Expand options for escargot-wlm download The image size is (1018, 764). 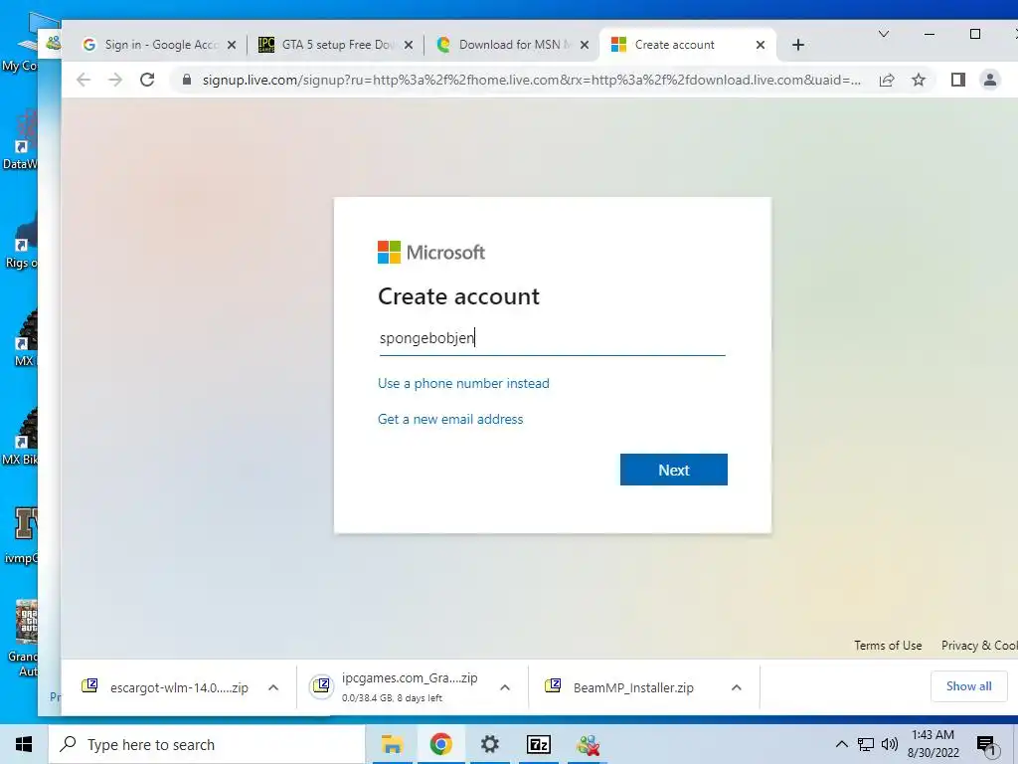[273, 687]
